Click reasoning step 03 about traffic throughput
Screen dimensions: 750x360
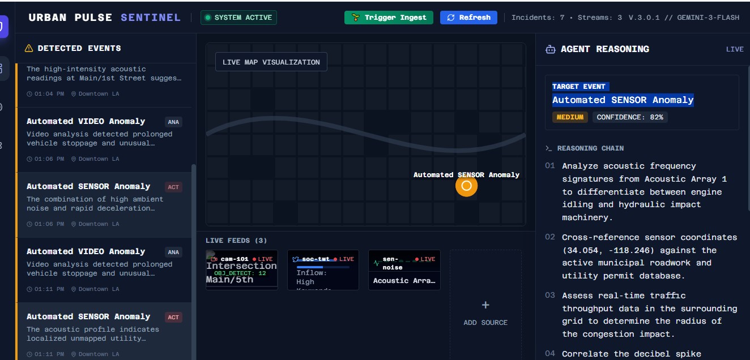pyautogui.click(x=641, y=315)
